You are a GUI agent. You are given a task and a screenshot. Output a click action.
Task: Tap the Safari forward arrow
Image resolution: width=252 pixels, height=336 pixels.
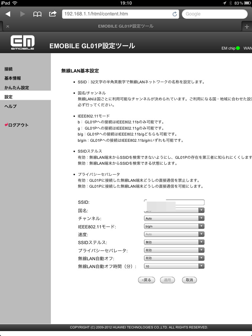(23, 14)
